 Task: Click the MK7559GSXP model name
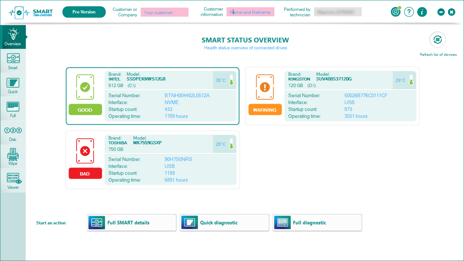147,142
